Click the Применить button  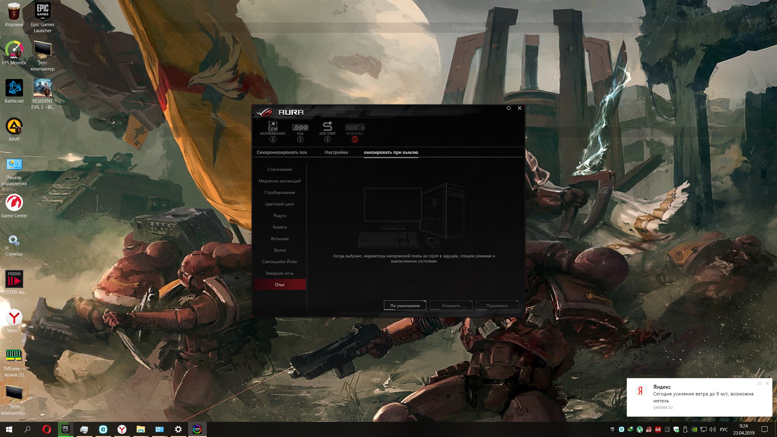[497, 306]
